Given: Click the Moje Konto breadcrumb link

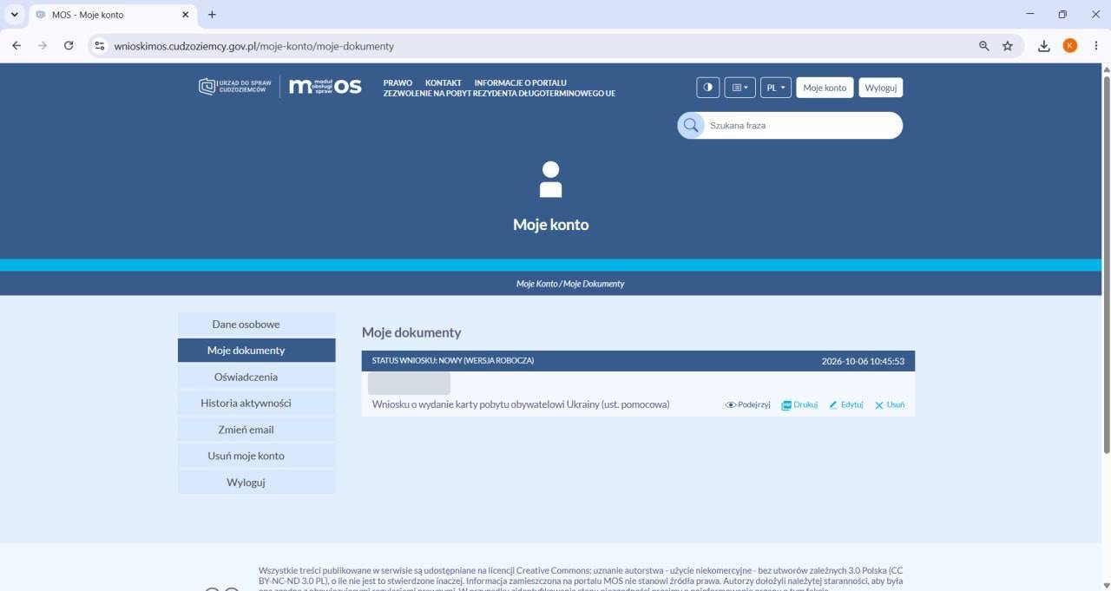Looking at the screenshot, I should [536, 284].
